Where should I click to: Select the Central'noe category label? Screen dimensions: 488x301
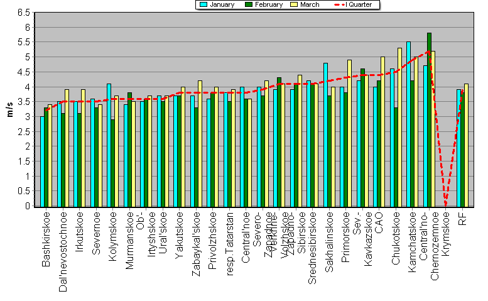pyautogui.click(x=246, y=237)
